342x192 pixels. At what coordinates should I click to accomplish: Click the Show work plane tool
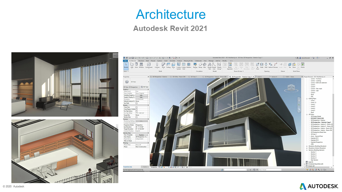click(294, 65)
